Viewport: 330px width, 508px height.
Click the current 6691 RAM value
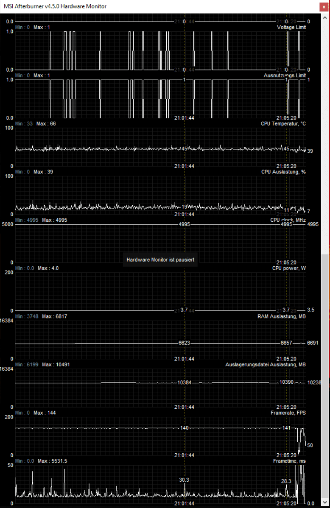tap(313, 343)
